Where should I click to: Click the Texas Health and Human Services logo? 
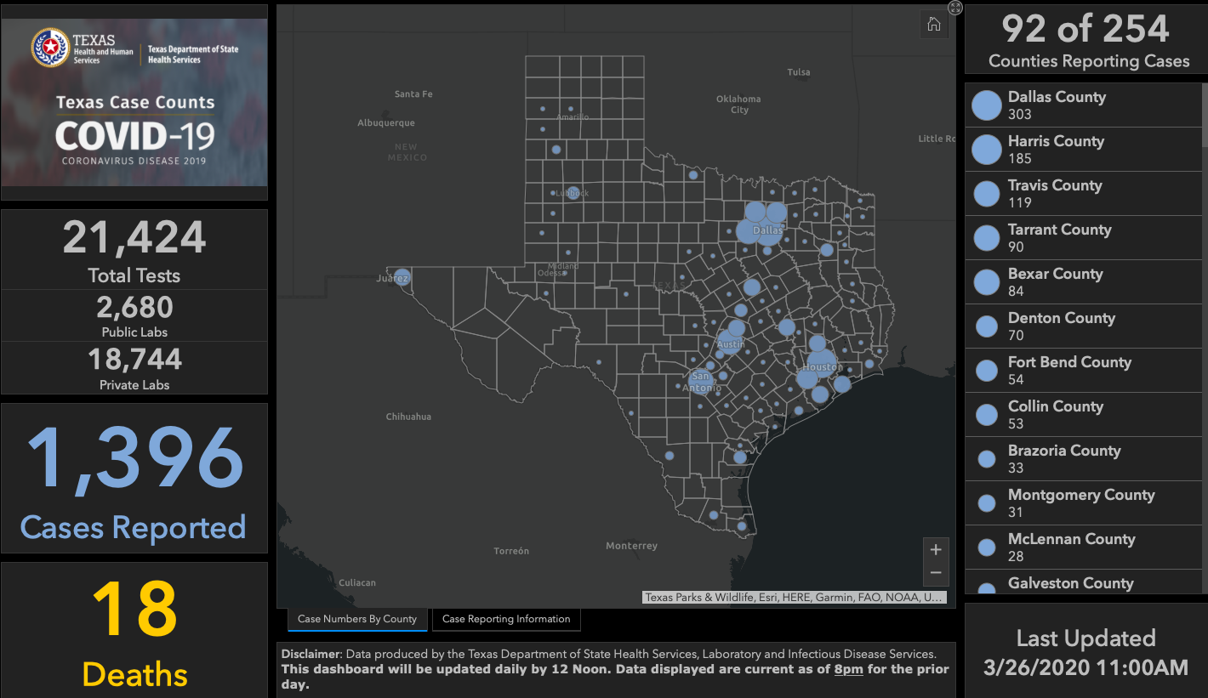(x=50, y=48)
